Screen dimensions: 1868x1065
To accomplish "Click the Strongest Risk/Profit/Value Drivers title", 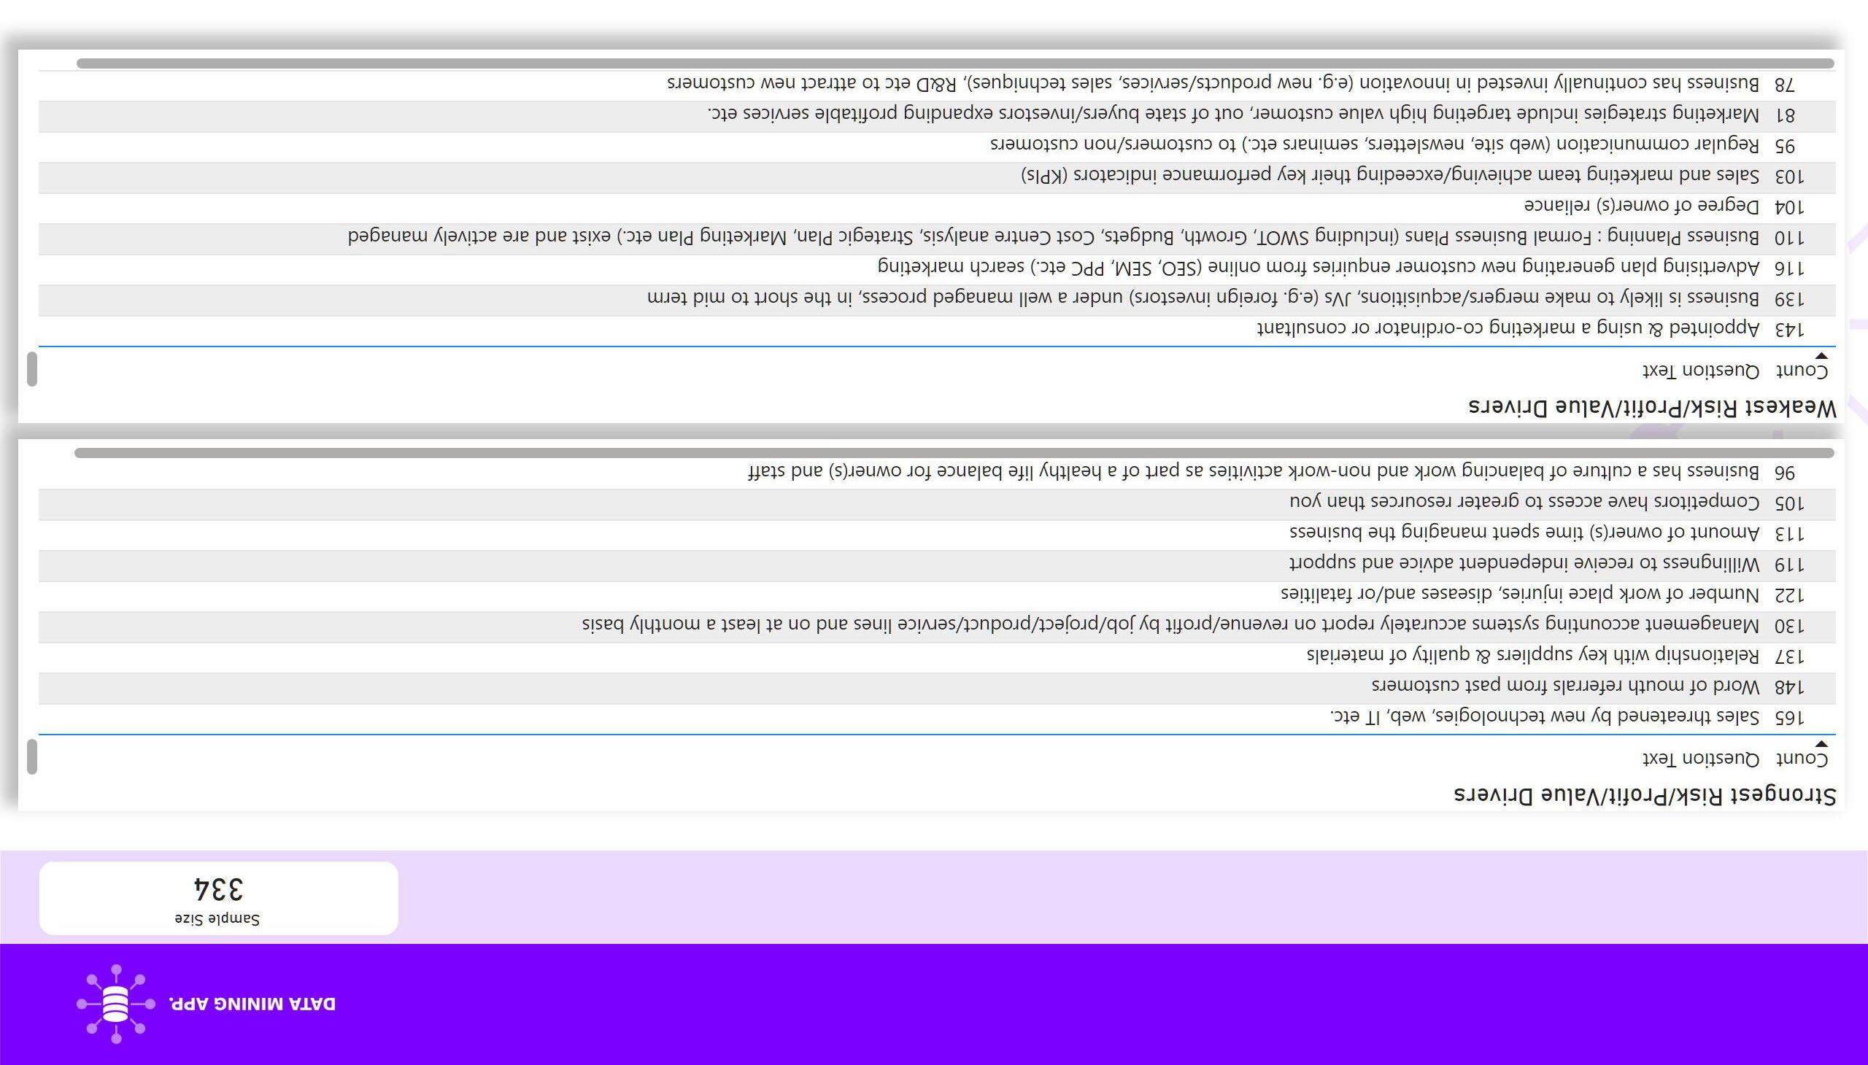I will [x=1645, y=794].
